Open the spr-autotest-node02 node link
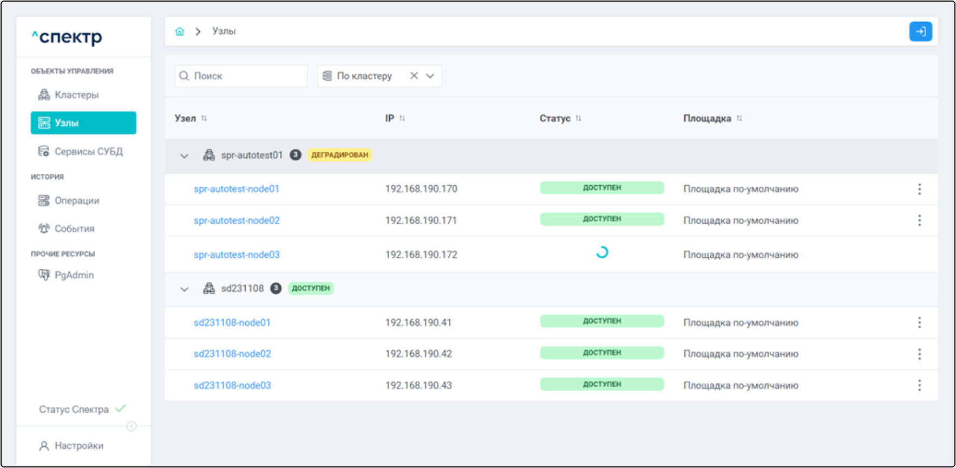The image size is (956, 468). [237, 220]
